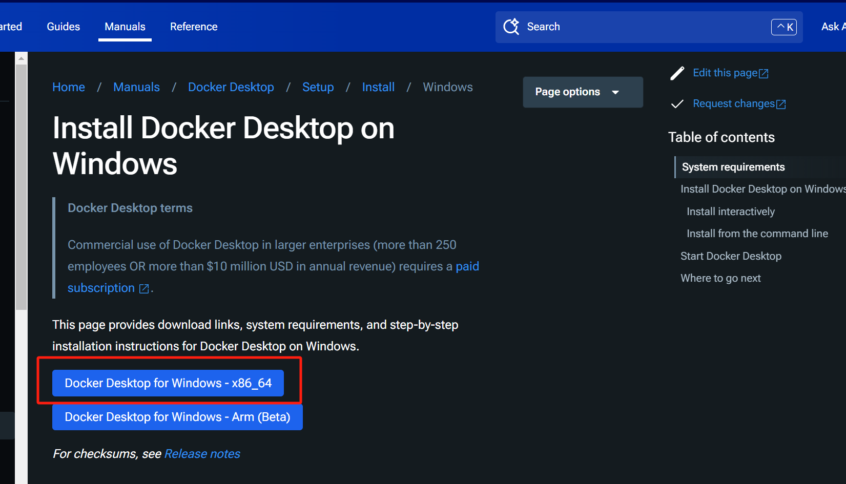This screenshot has height=484, width=846.
Task: Click the Windows breadcrumb text
Action: click(x=448, y=87)
